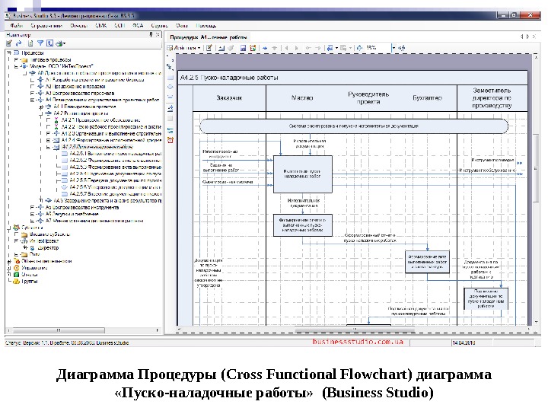Click the document list icon in Navigator toolbar
The width and height of the screenshot is (548, 411).
click(x=30, y=43)
